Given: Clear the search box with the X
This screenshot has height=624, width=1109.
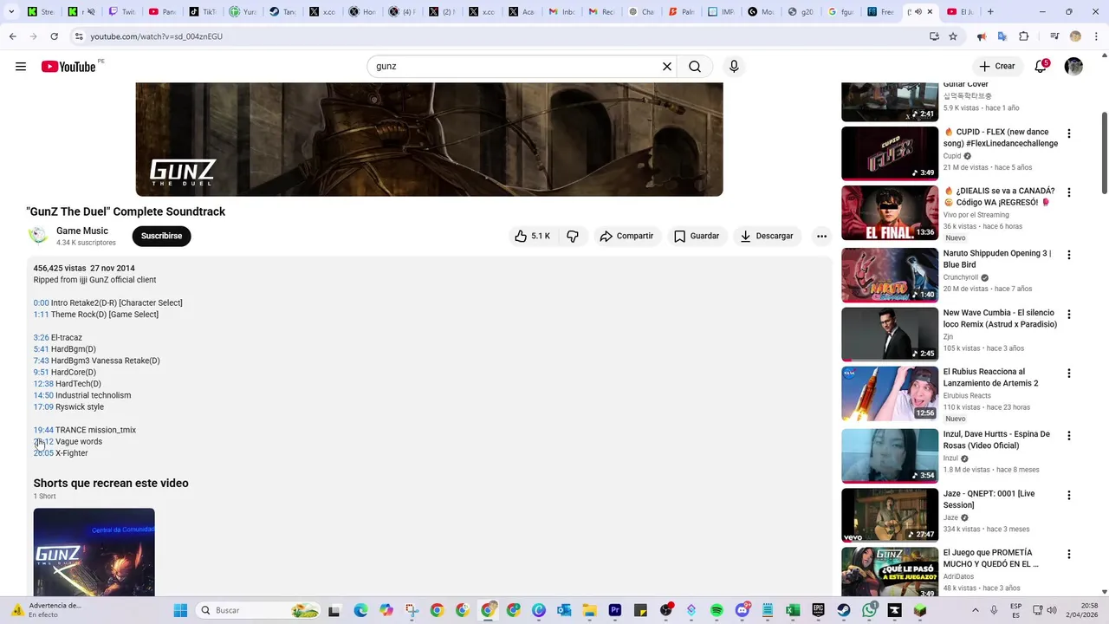Looking at the screenshot, I should [667, 67].
